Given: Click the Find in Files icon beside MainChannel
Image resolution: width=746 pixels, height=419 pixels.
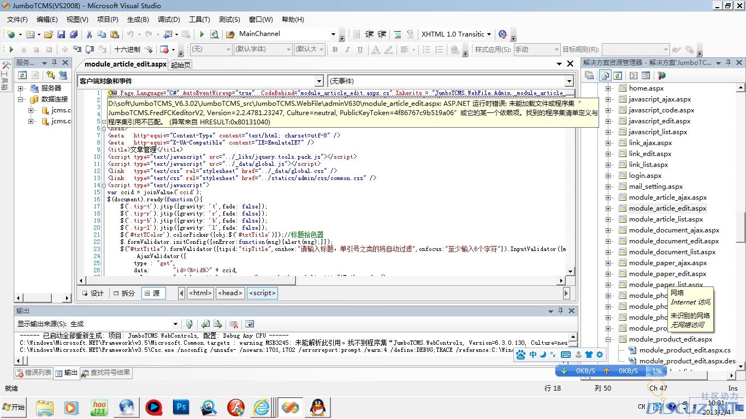Looking at the screenshot, I should [230, 34].
